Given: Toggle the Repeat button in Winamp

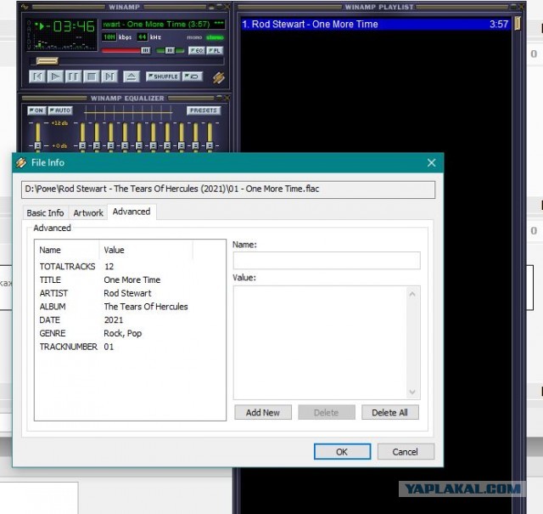Looking at the screenshot, I should pyautogui.click(x=193, y=76).
